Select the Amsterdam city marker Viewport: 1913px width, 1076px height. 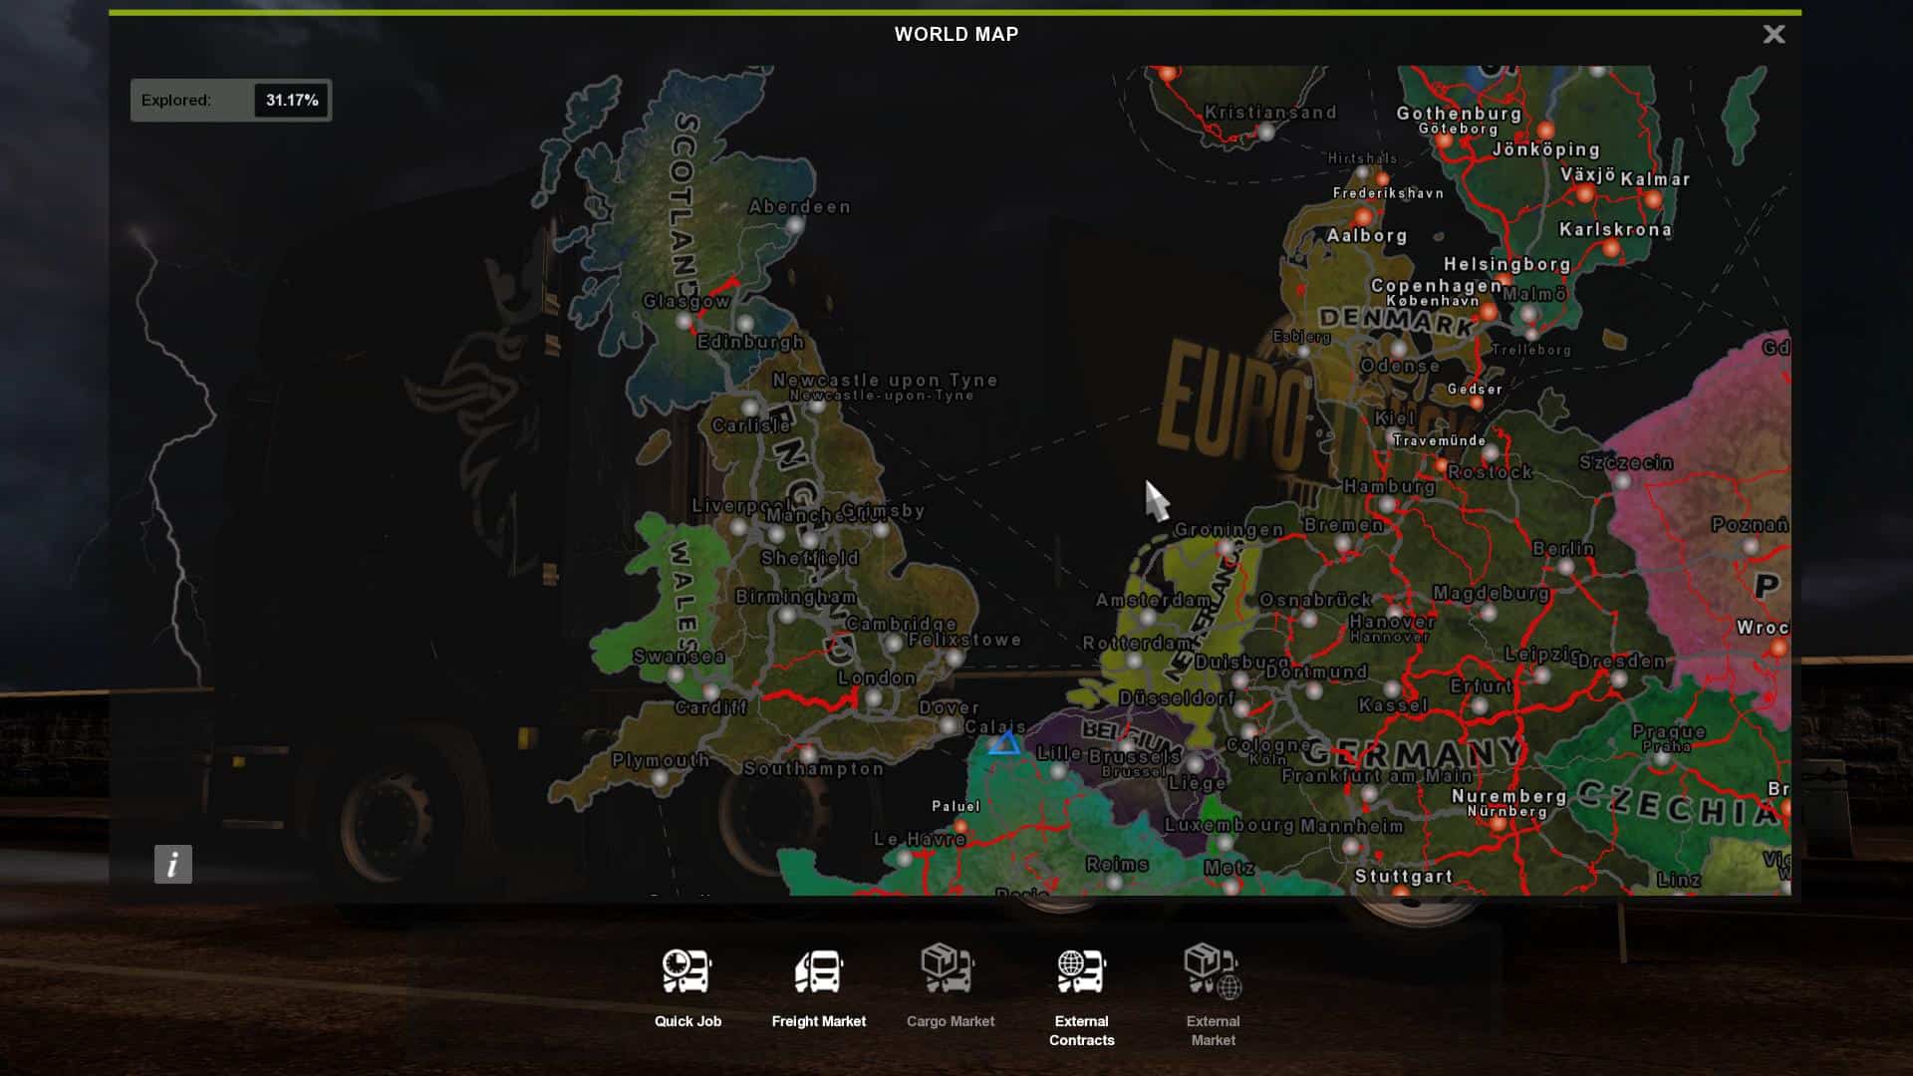pos(1148,618)
